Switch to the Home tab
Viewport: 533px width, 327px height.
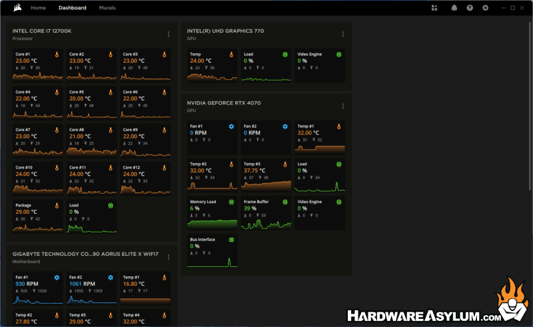click(x=39, y=8)
